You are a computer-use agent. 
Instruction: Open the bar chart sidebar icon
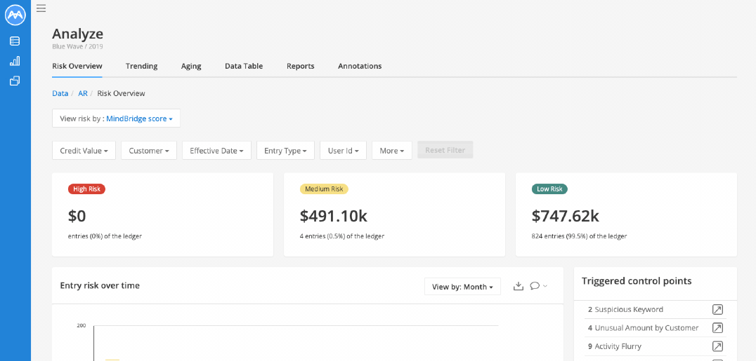[x=15, y=61]
